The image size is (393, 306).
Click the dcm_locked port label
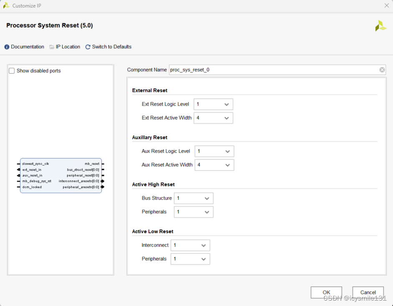pyautogui.click(x=32, y=187)
